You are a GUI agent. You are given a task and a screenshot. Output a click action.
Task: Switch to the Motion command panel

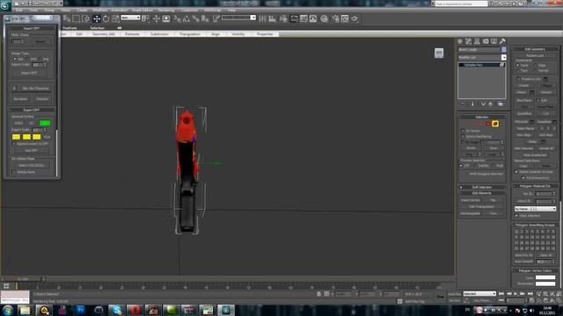[x=486, y=41]
